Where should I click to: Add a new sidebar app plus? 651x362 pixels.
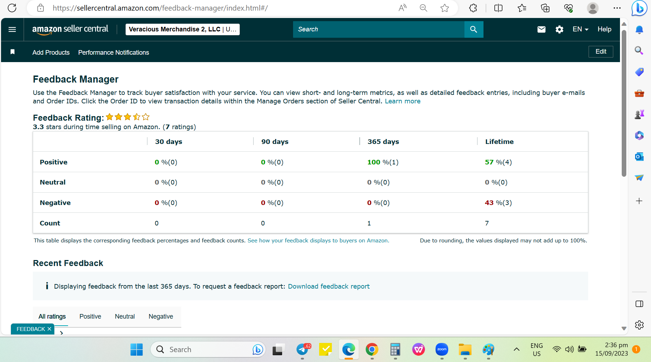coord(639,201)
